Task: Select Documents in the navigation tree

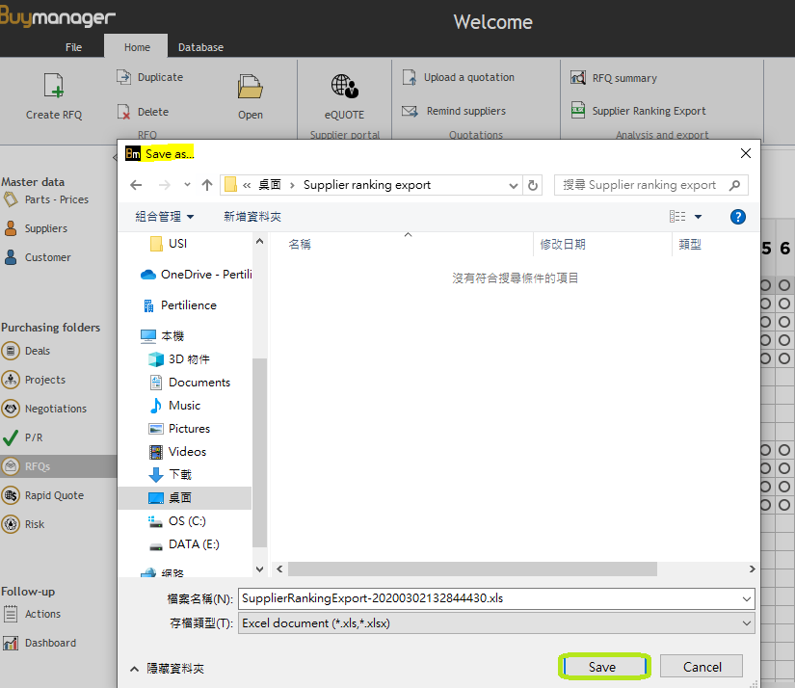Action: 199,383
